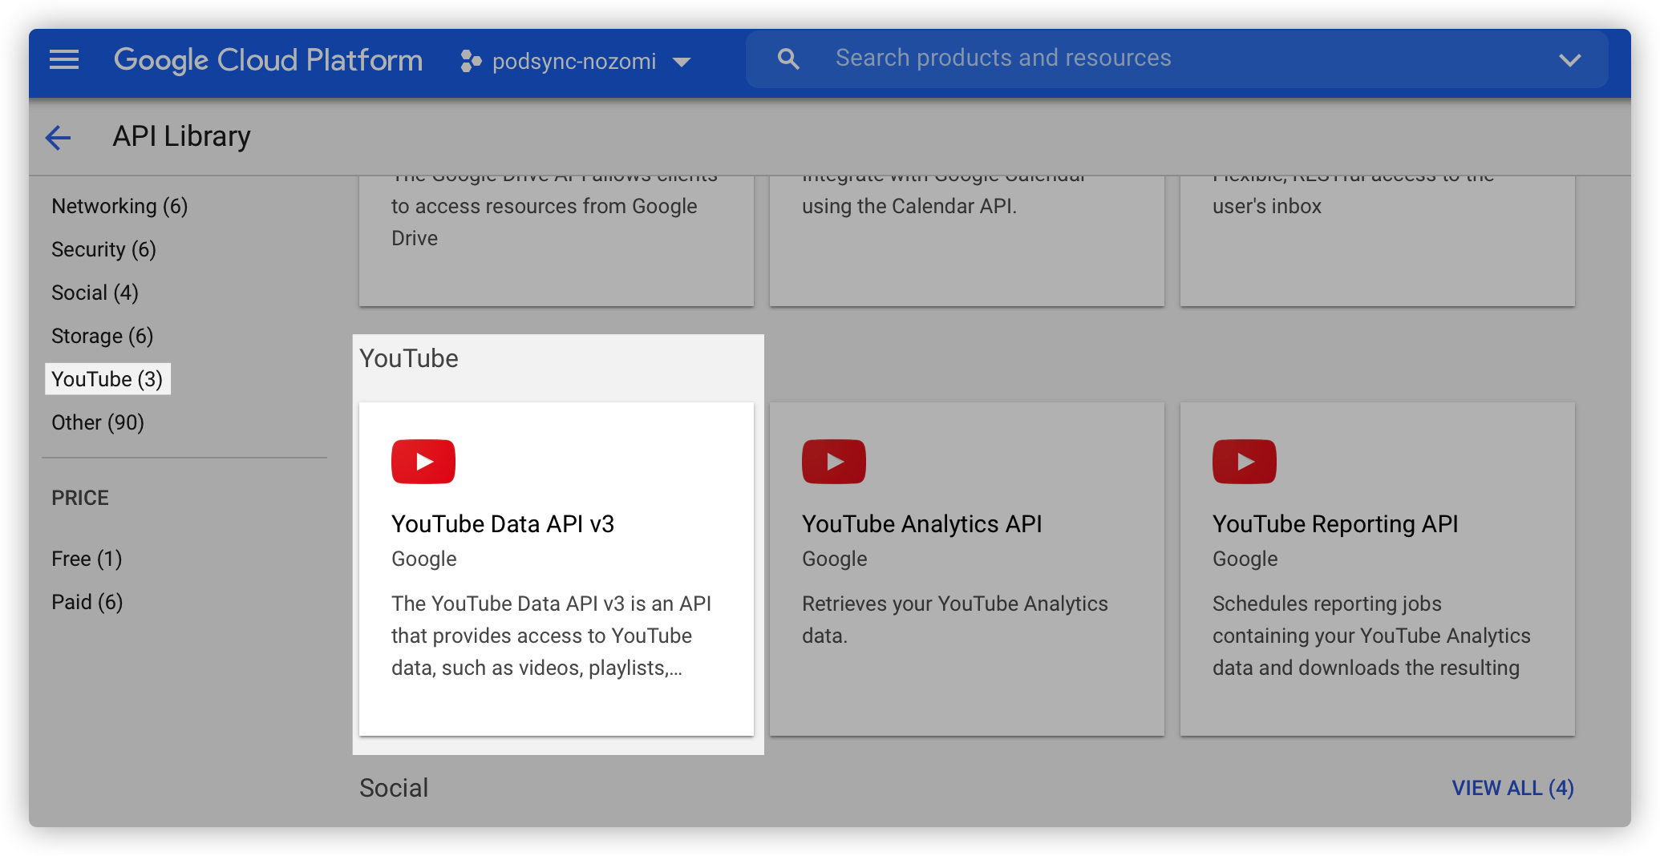Click the YouTube Analytics API logo
This screenshot has height=856, width=1660.
click(834, 462)
